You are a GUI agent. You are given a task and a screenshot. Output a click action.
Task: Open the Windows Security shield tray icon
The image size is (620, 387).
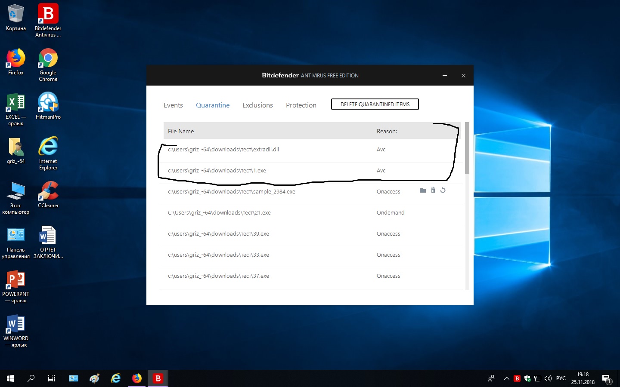pos(527,378)
